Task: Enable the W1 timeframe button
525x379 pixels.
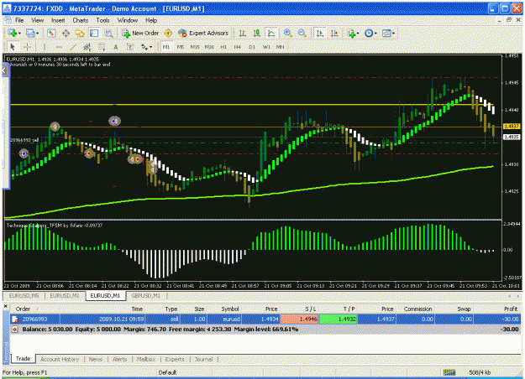Action: pos(266,47)
